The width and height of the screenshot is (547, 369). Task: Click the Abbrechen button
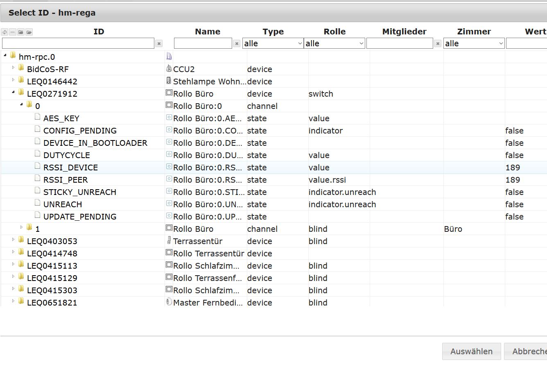(x=526, y=351)
